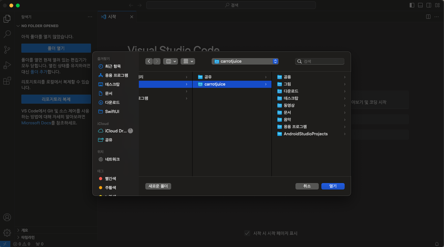Viewport: 444px width, 247px height.
Task: Split the editor to the right
Action: tap(428, 17)
